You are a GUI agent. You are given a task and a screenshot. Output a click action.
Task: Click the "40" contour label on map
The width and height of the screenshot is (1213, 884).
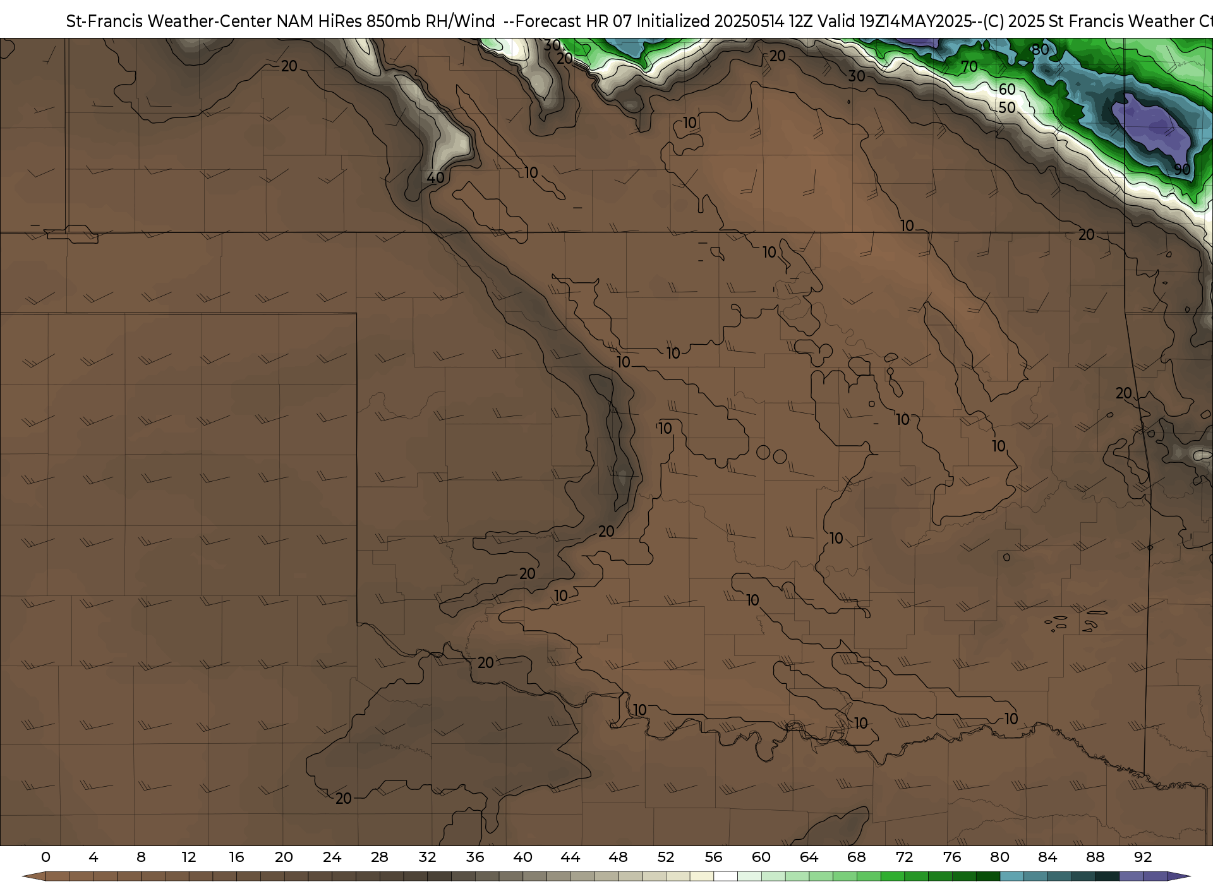pos(435,178)
